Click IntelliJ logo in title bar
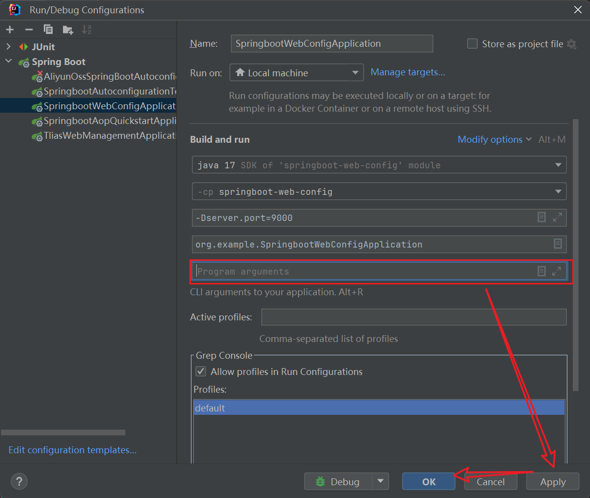Image resolution: width=590 pixels, height=498 pixels. click(14, 10)
